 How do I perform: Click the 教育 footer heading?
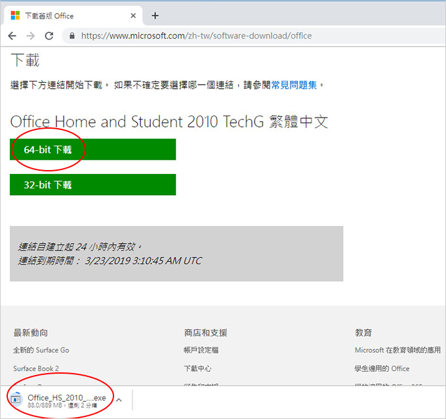click(363, 333)
